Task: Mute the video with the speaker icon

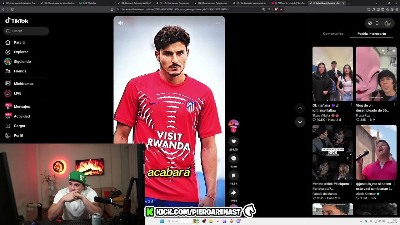Action: pyautogui.click(x=121, y=23)
